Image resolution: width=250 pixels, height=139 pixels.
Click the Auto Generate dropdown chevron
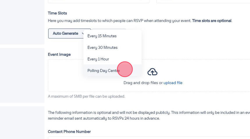[83, 34]
